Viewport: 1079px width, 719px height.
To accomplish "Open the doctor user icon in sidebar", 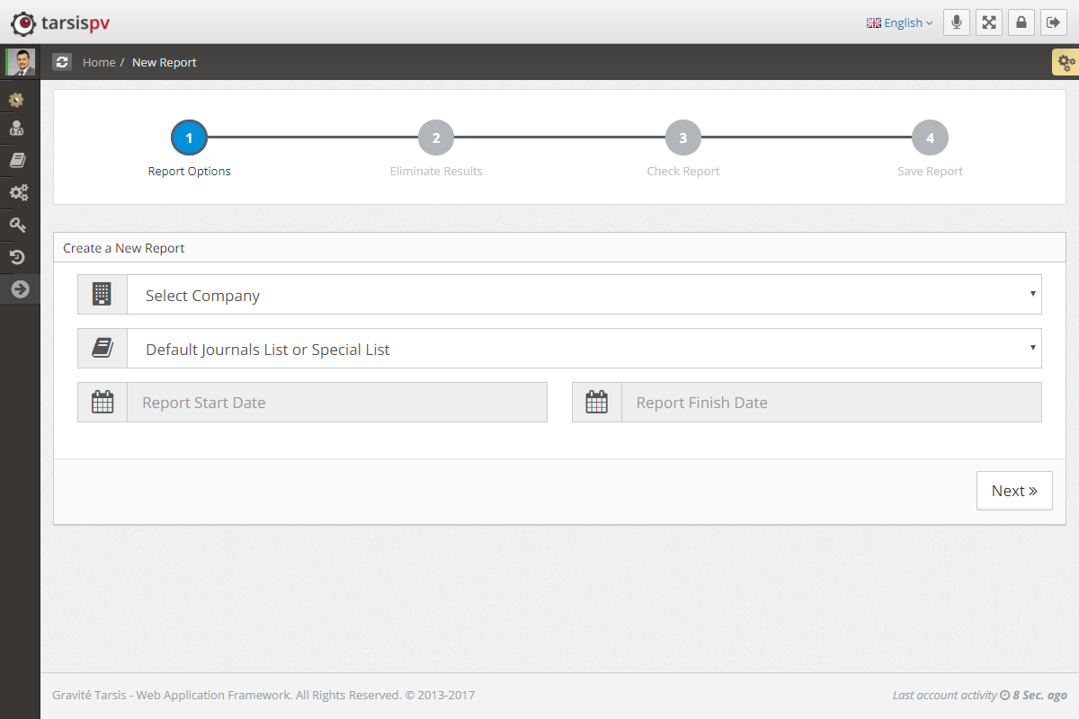I will pos(17,129).
